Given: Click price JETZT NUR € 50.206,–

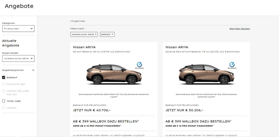Looking at the screenshot, I should point(184,110).
